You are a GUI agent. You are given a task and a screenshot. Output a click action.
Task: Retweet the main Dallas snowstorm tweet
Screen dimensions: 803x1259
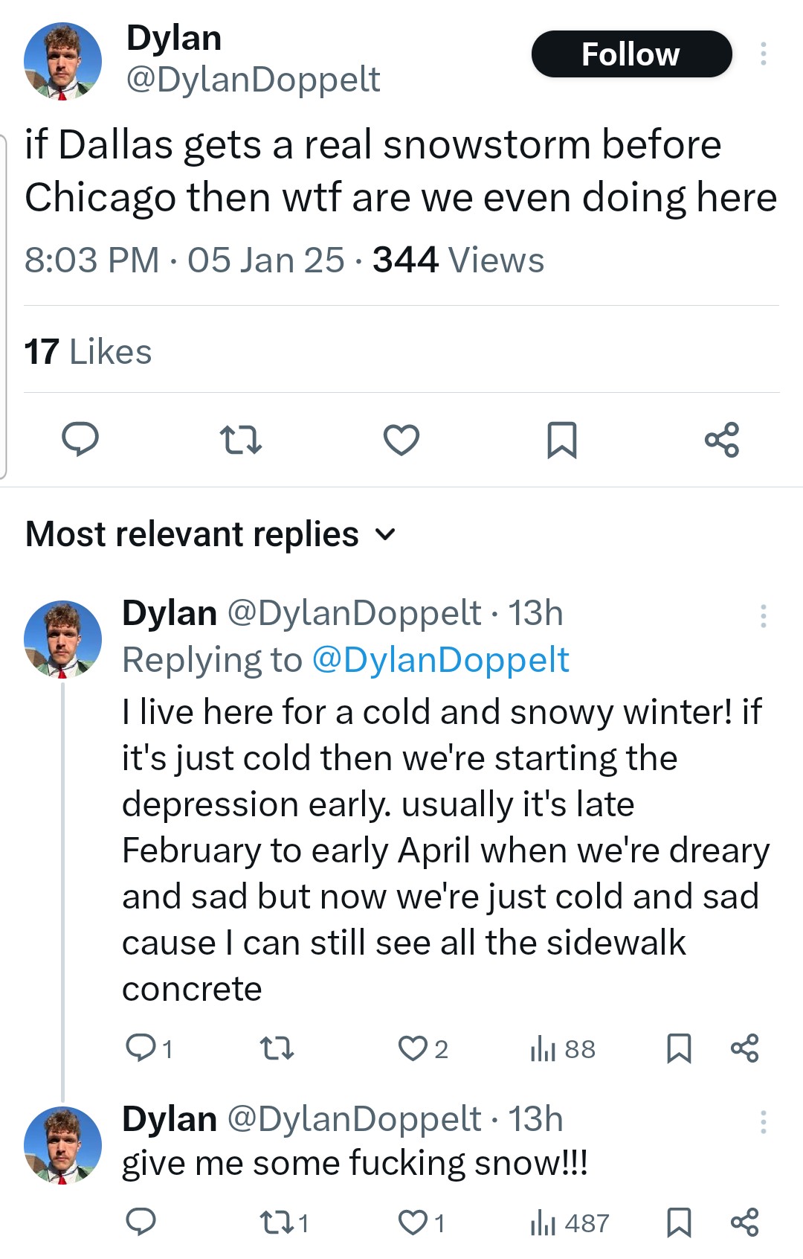pos(241,439)
